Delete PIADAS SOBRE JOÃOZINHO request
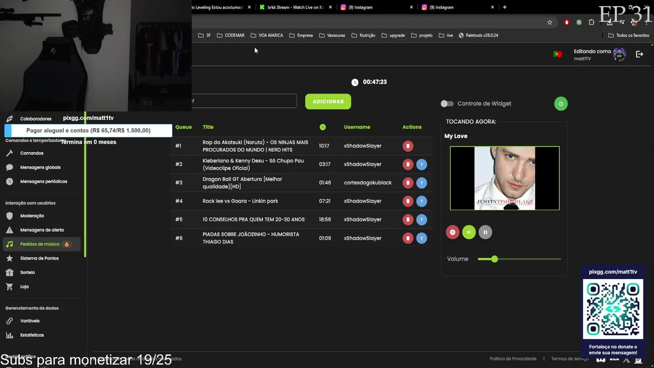 pyautogui.click(x=408, y=238)
